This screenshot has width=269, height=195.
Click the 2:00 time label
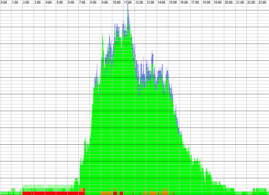(26, 2)
